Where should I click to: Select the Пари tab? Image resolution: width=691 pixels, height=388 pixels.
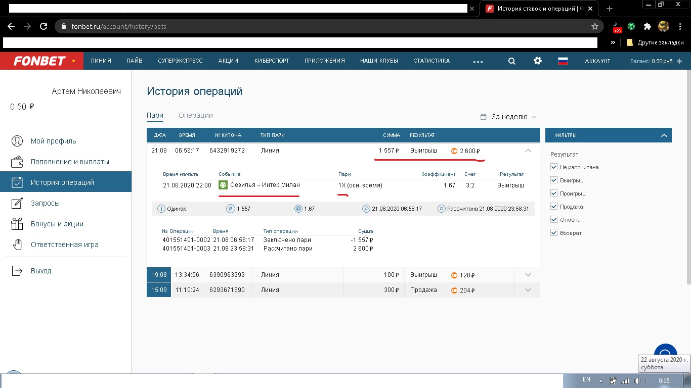pyautogui.click(x=155, y=115)
